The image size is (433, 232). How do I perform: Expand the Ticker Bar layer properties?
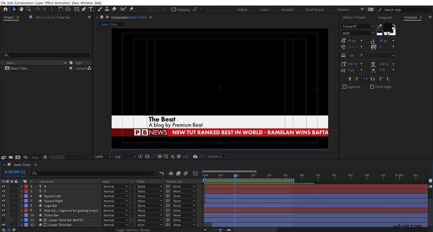coord(22,215)
